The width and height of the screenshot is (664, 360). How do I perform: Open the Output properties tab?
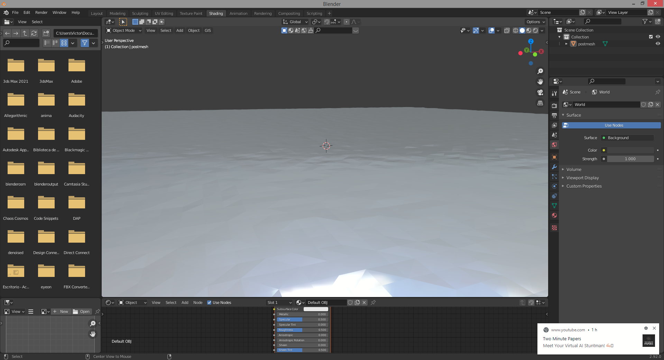(x=554, y=116)
